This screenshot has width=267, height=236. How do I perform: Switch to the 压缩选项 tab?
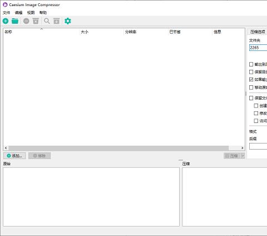pyautogui.click(x=258, y=32)
